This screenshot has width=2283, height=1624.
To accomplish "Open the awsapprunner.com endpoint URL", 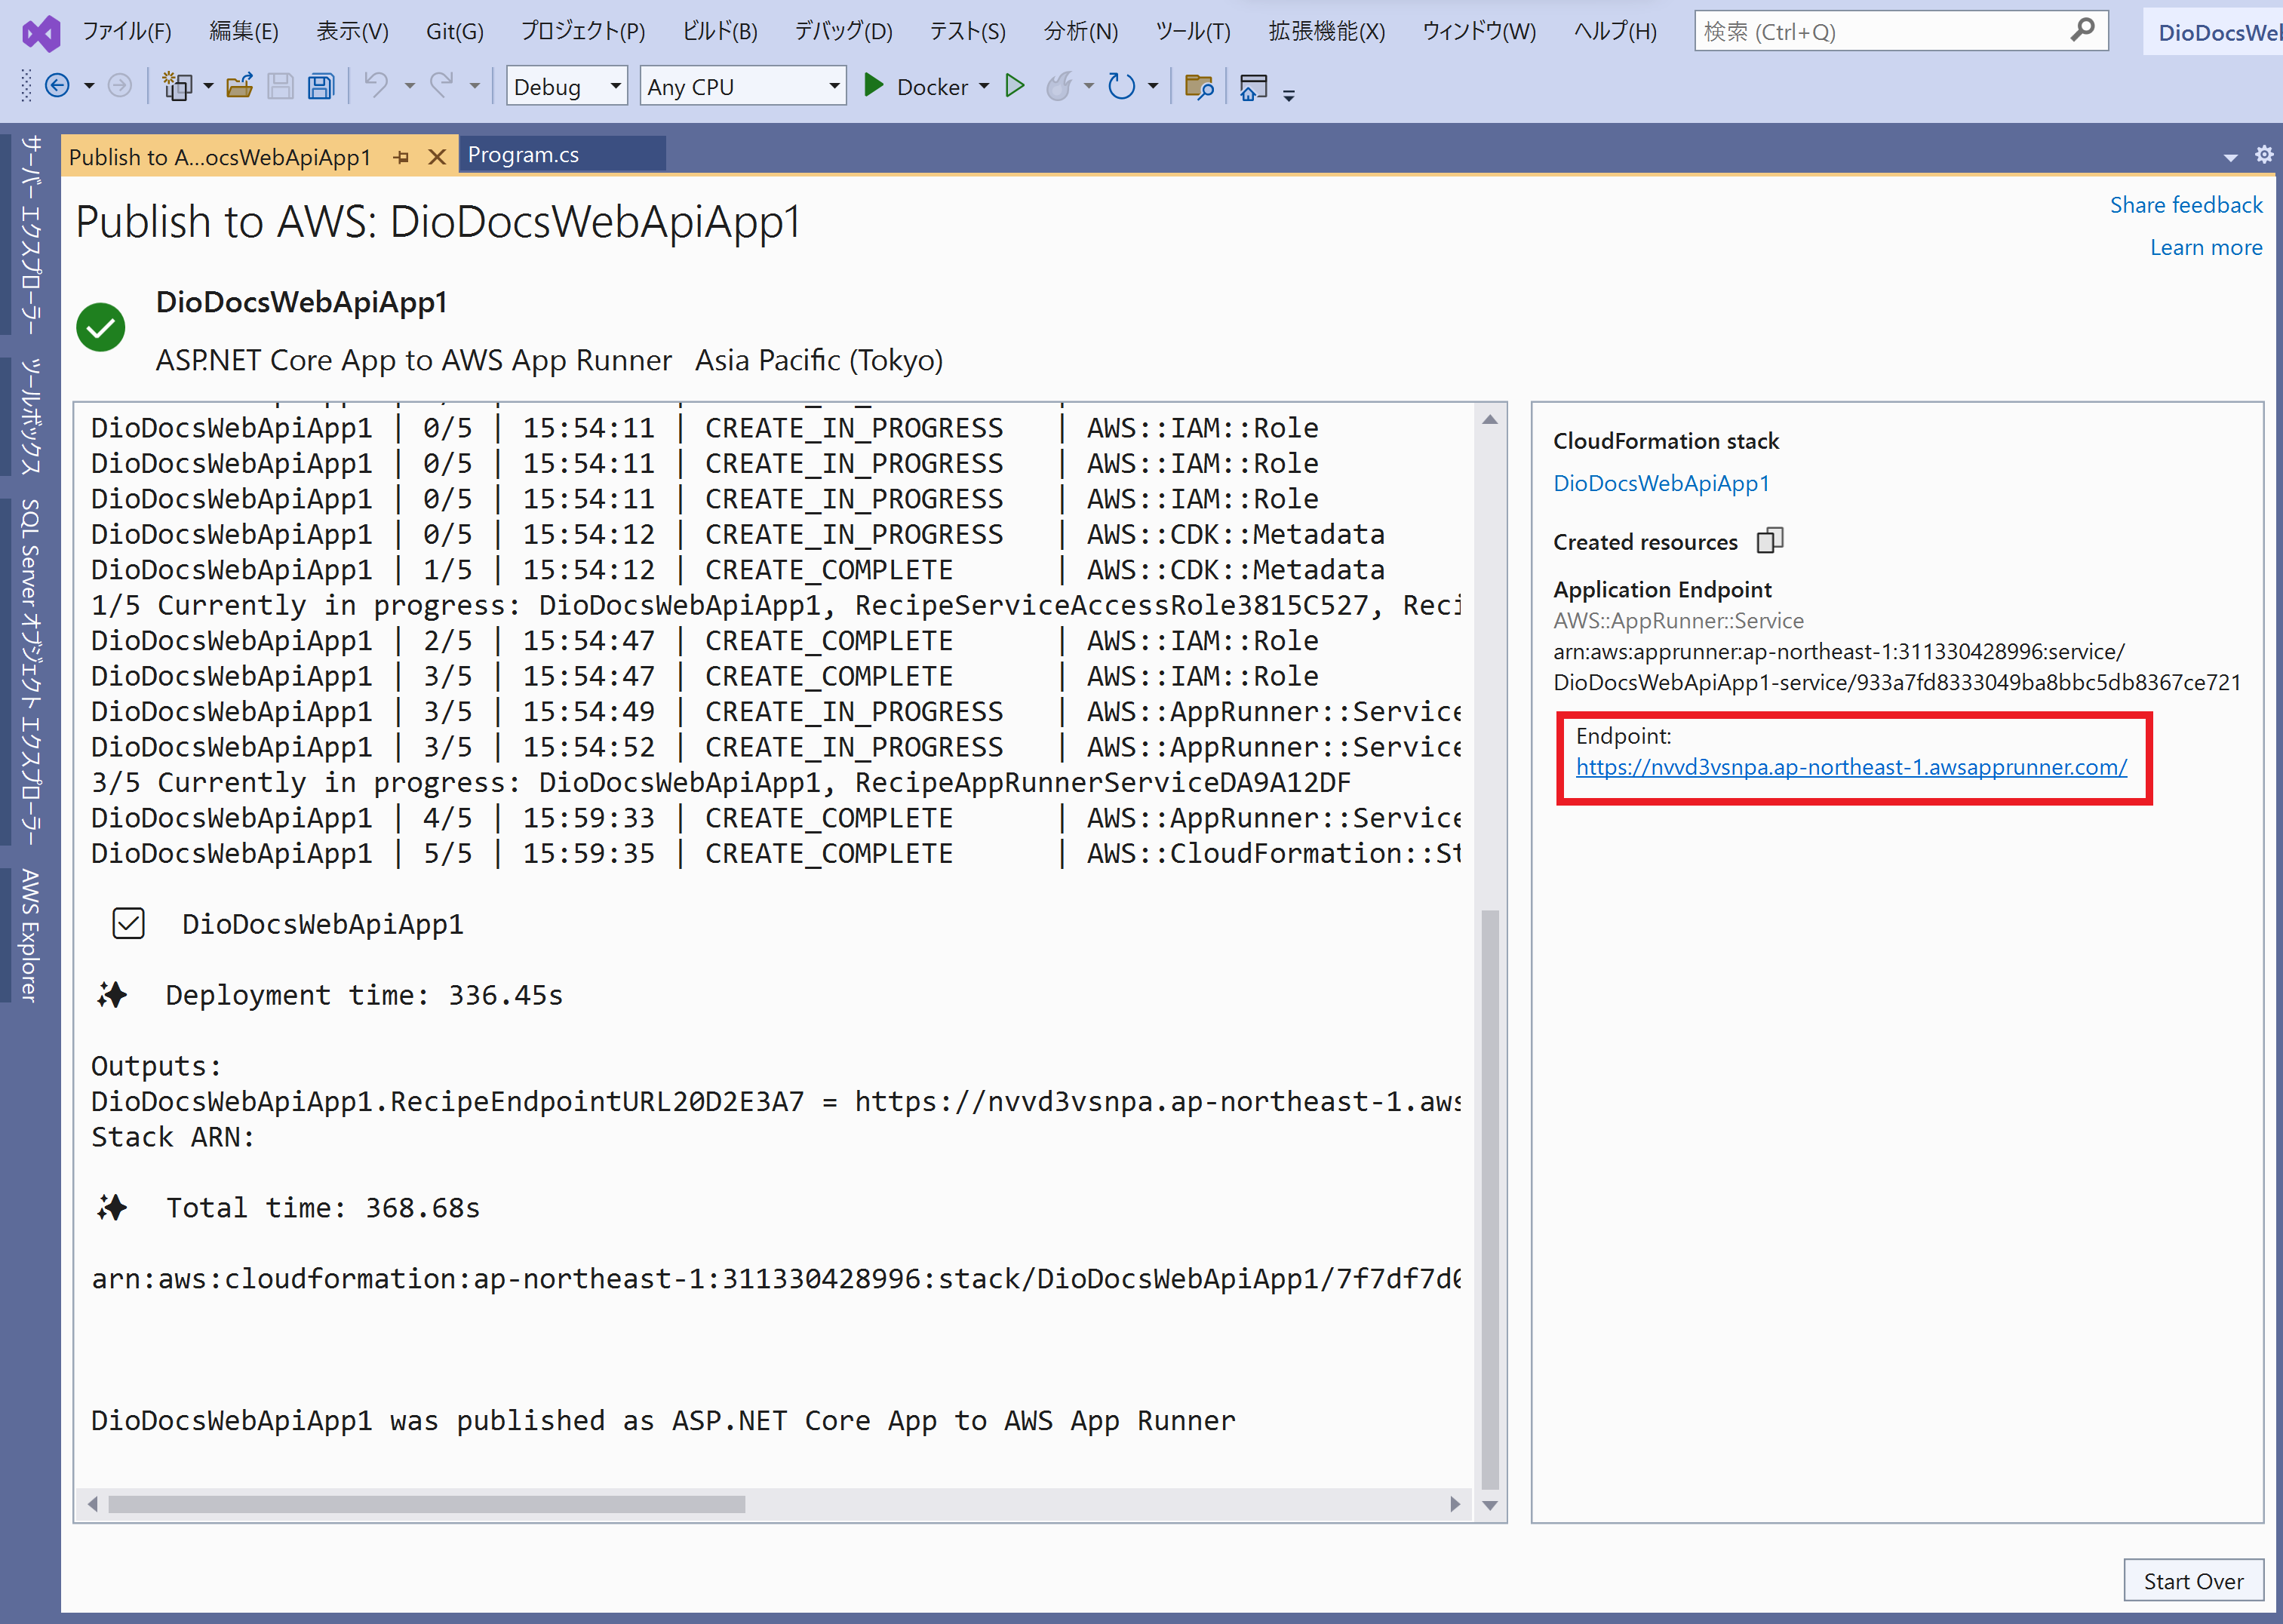I will (x=1851, y=767).
